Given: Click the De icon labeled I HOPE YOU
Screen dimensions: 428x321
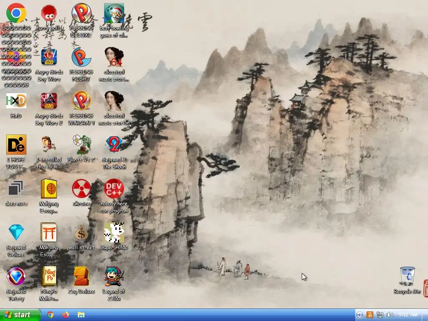Looking at the screenshot, I should [x=16, y=145].
